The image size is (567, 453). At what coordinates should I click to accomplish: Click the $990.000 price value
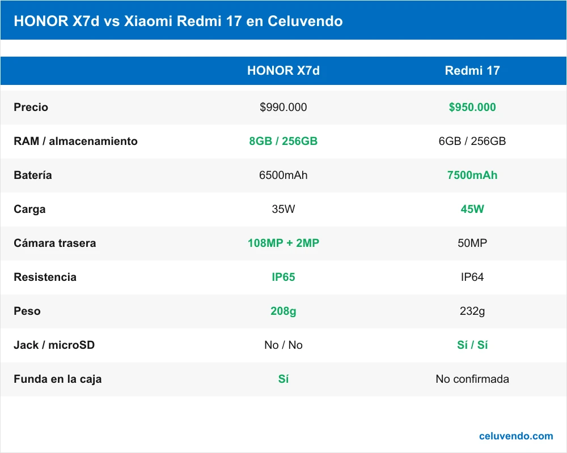pos(283,107)
